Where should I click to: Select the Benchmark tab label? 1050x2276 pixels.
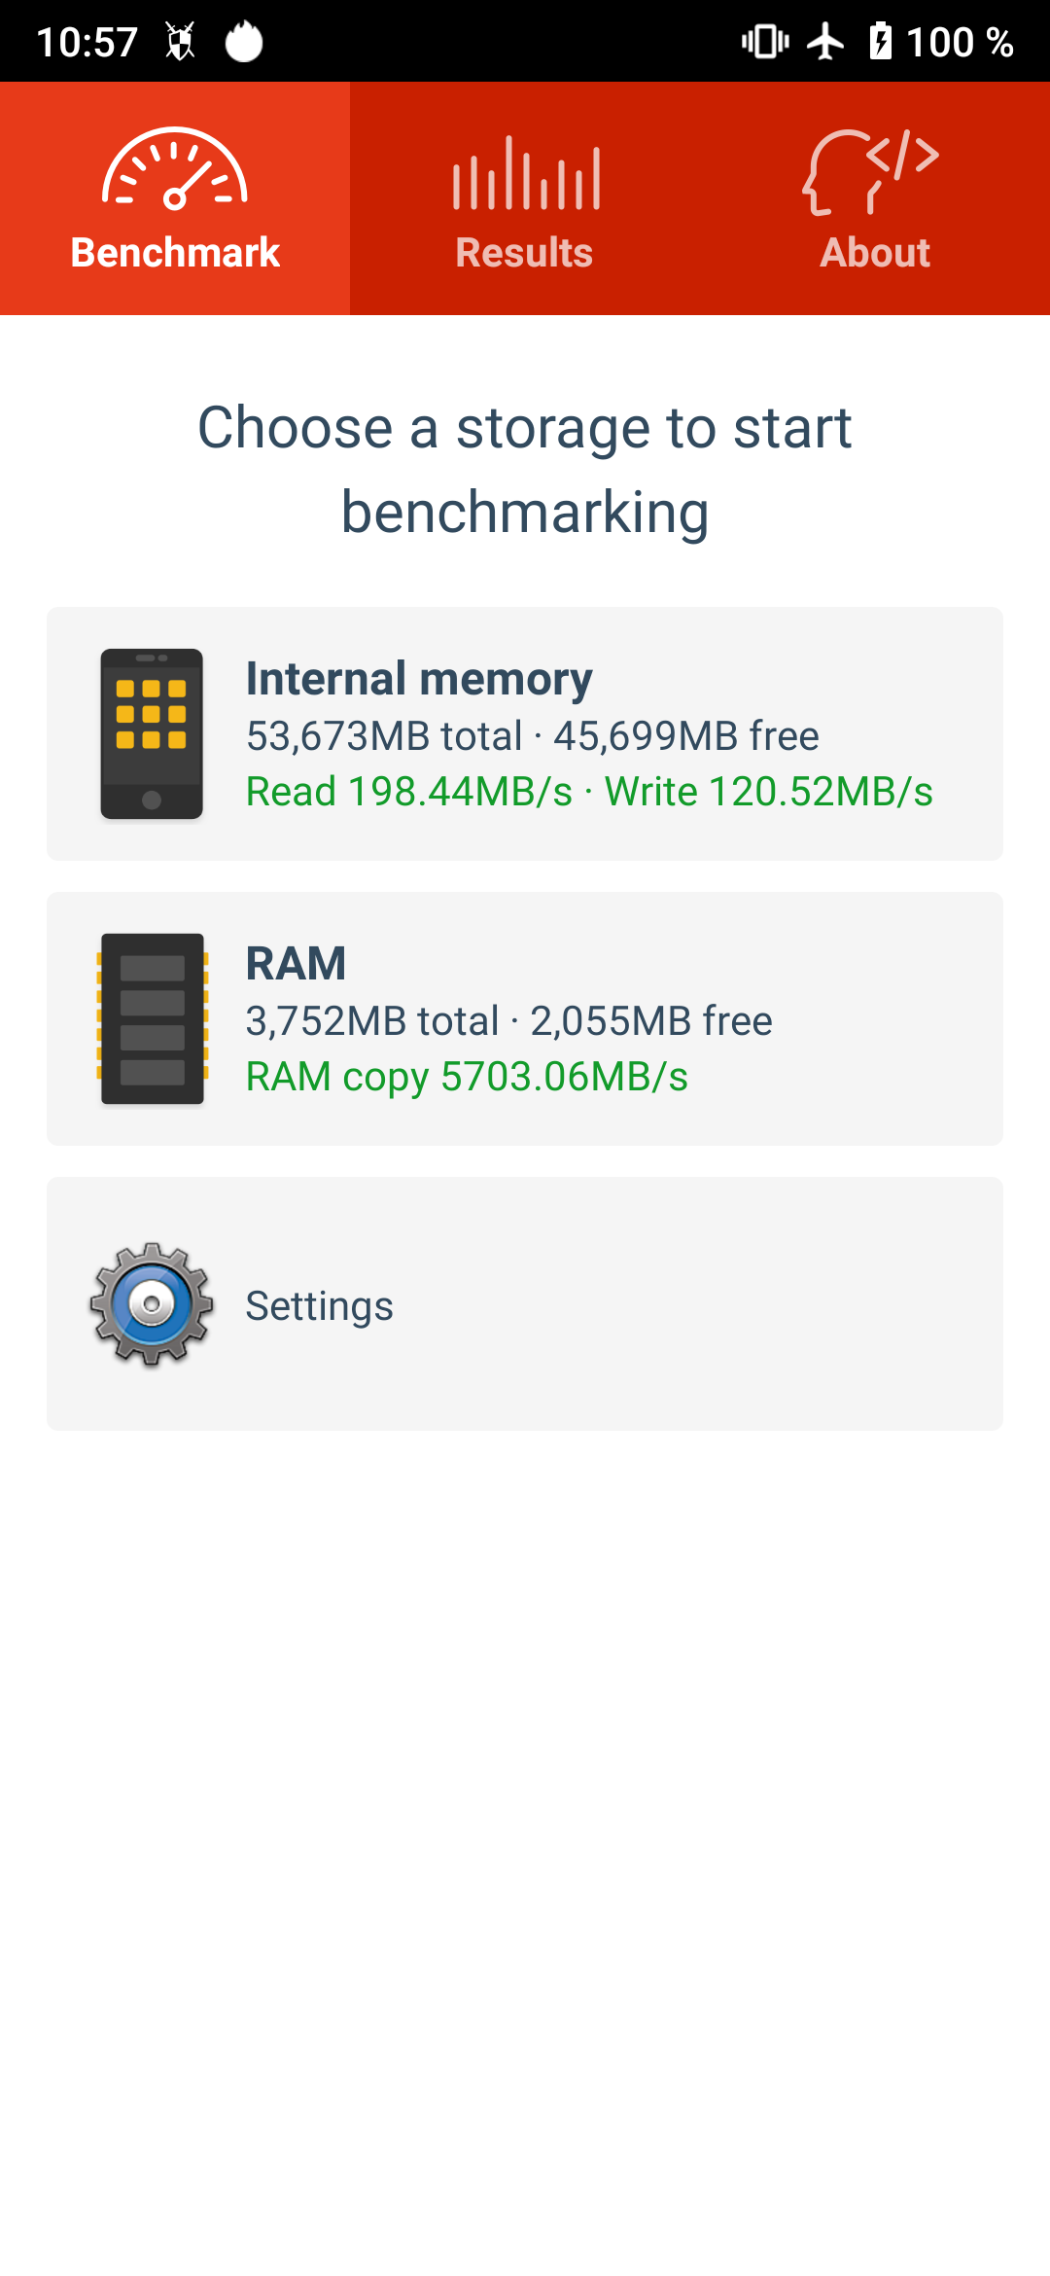175,253
